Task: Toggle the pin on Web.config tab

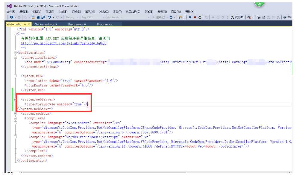Action: 25,24
